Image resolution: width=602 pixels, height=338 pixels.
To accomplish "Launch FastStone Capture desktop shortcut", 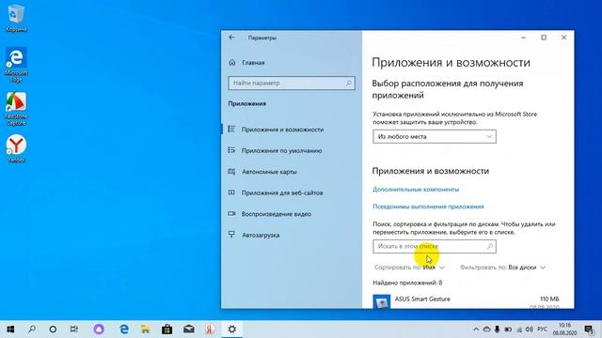I will 16,109.
